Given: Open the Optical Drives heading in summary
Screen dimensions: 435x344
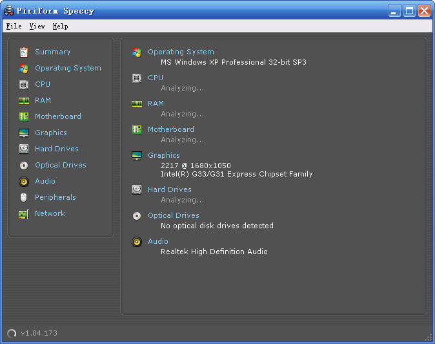Looking at the screenshot, I should 173,215.
